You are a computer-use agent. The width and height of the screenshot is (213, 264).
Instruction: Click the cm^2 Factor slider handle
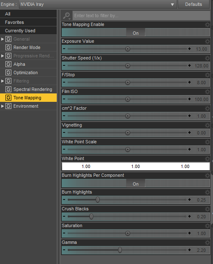point(128,116)
